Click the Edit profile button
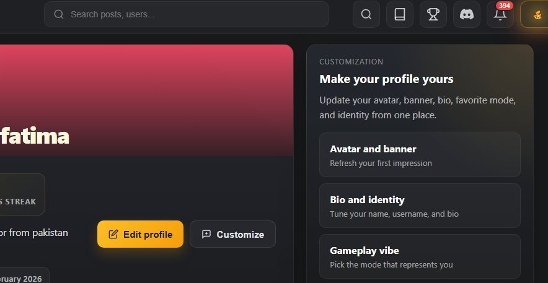 [x=140, y=234]
